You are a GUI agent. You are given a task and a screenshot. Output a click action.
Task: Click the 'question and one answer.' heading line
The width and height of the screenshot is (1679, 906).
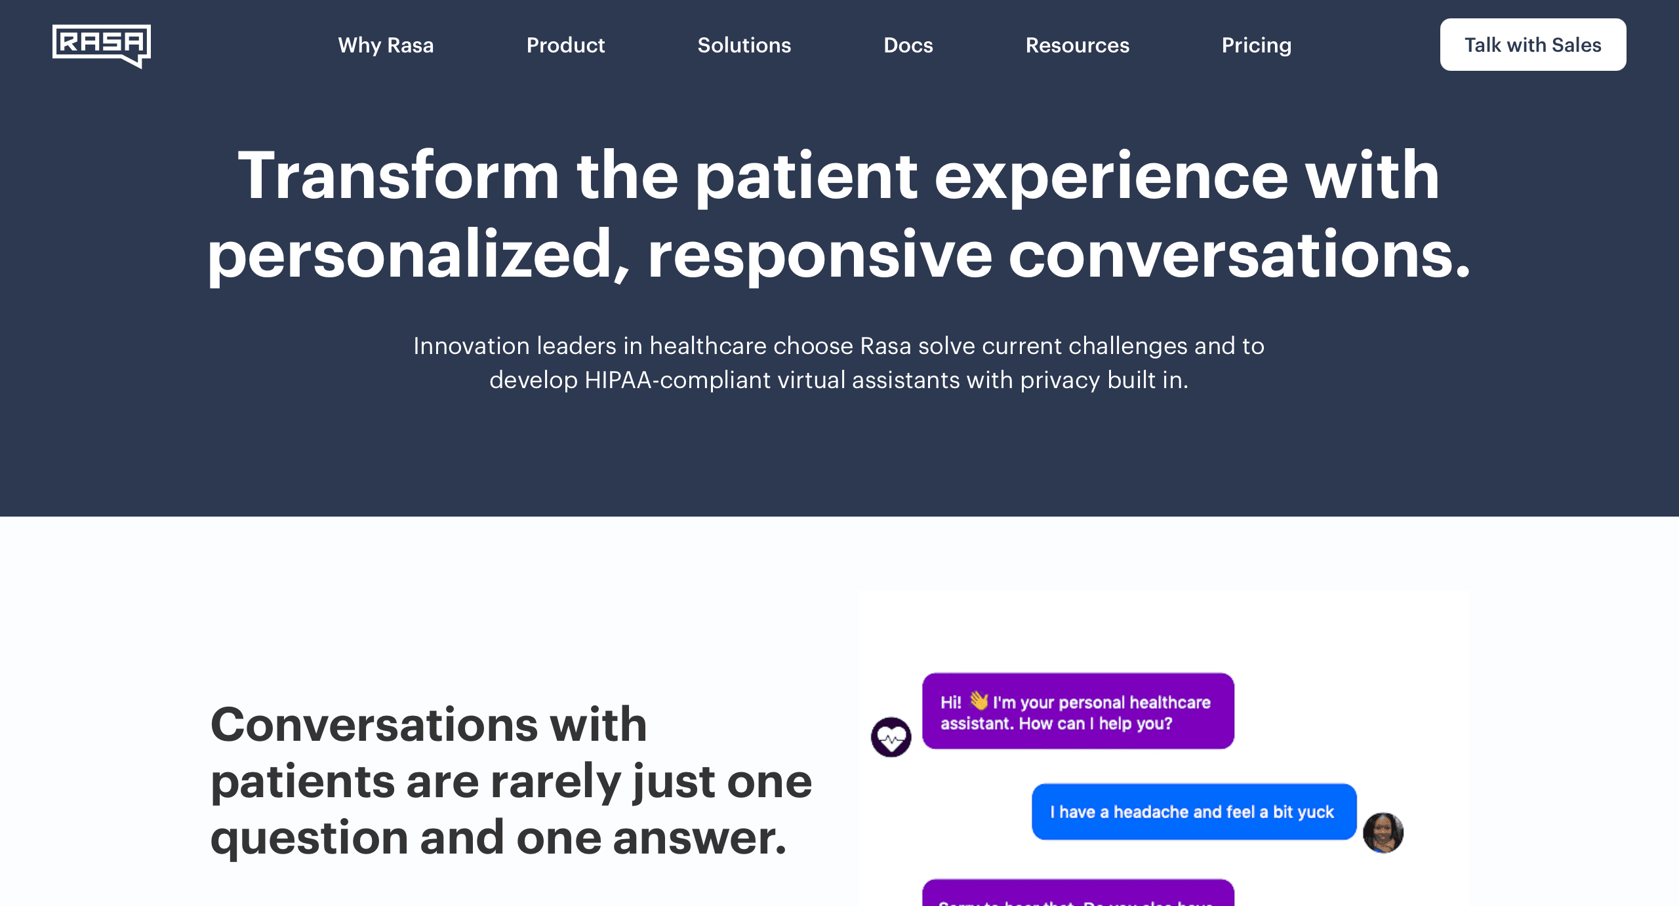click(498, 838)
